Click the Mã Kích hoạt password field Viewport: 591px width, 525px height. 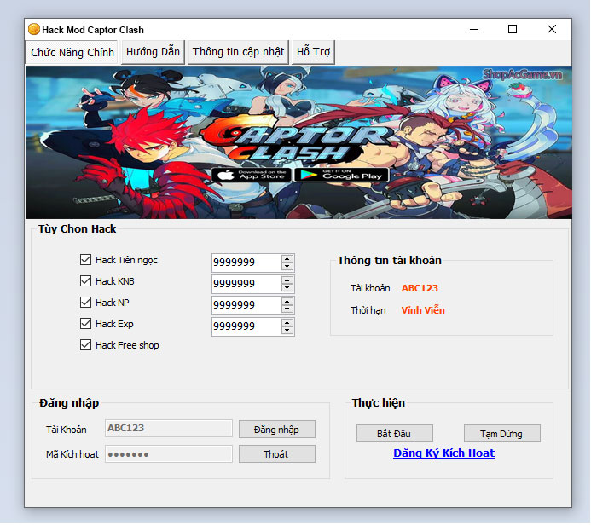coord(169,453)
